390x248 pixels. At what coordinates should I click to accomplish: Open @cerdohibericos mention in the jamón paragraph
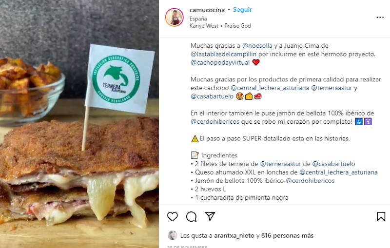click(215, 122)
